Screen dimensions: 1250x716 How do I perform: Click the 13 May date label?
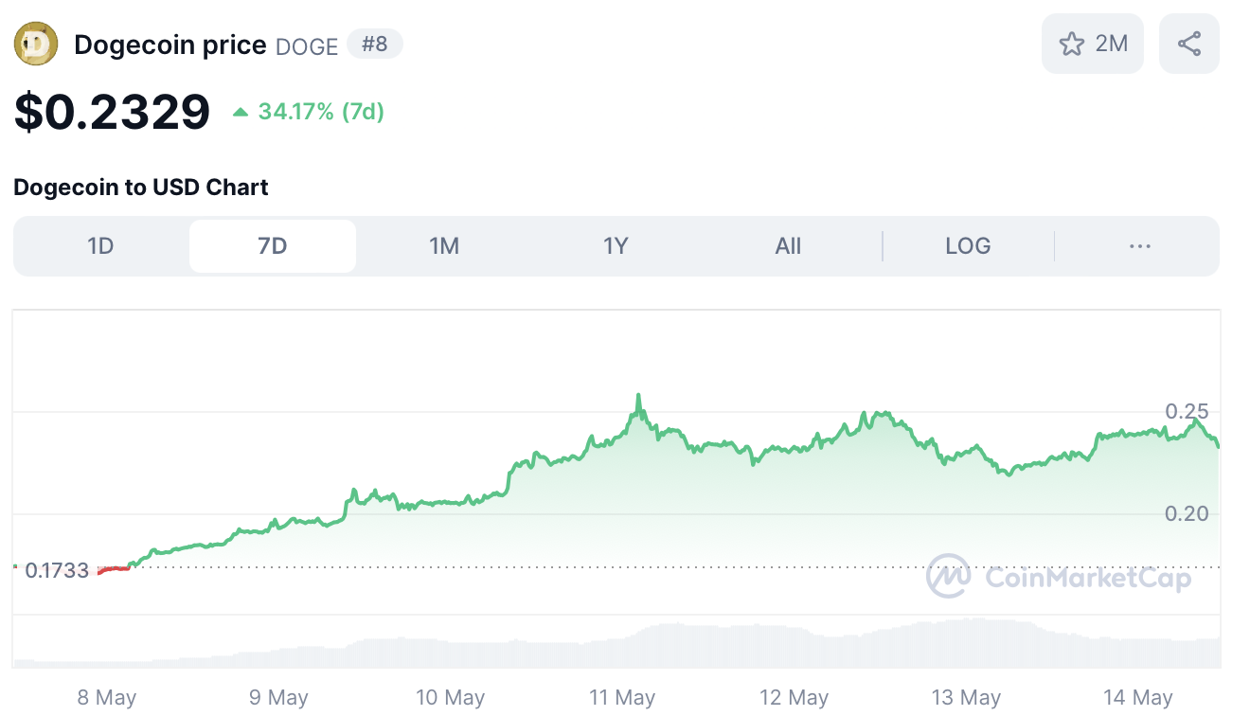click(x=966, y=698)
